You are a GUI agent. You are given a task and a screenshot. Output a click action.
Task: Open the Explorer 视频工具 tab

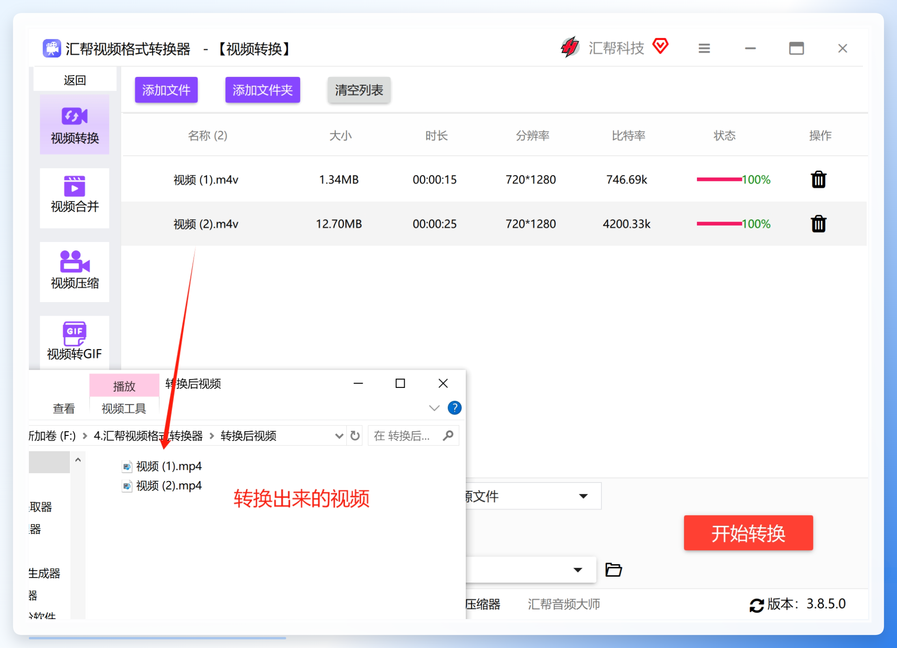pos(124,408)
